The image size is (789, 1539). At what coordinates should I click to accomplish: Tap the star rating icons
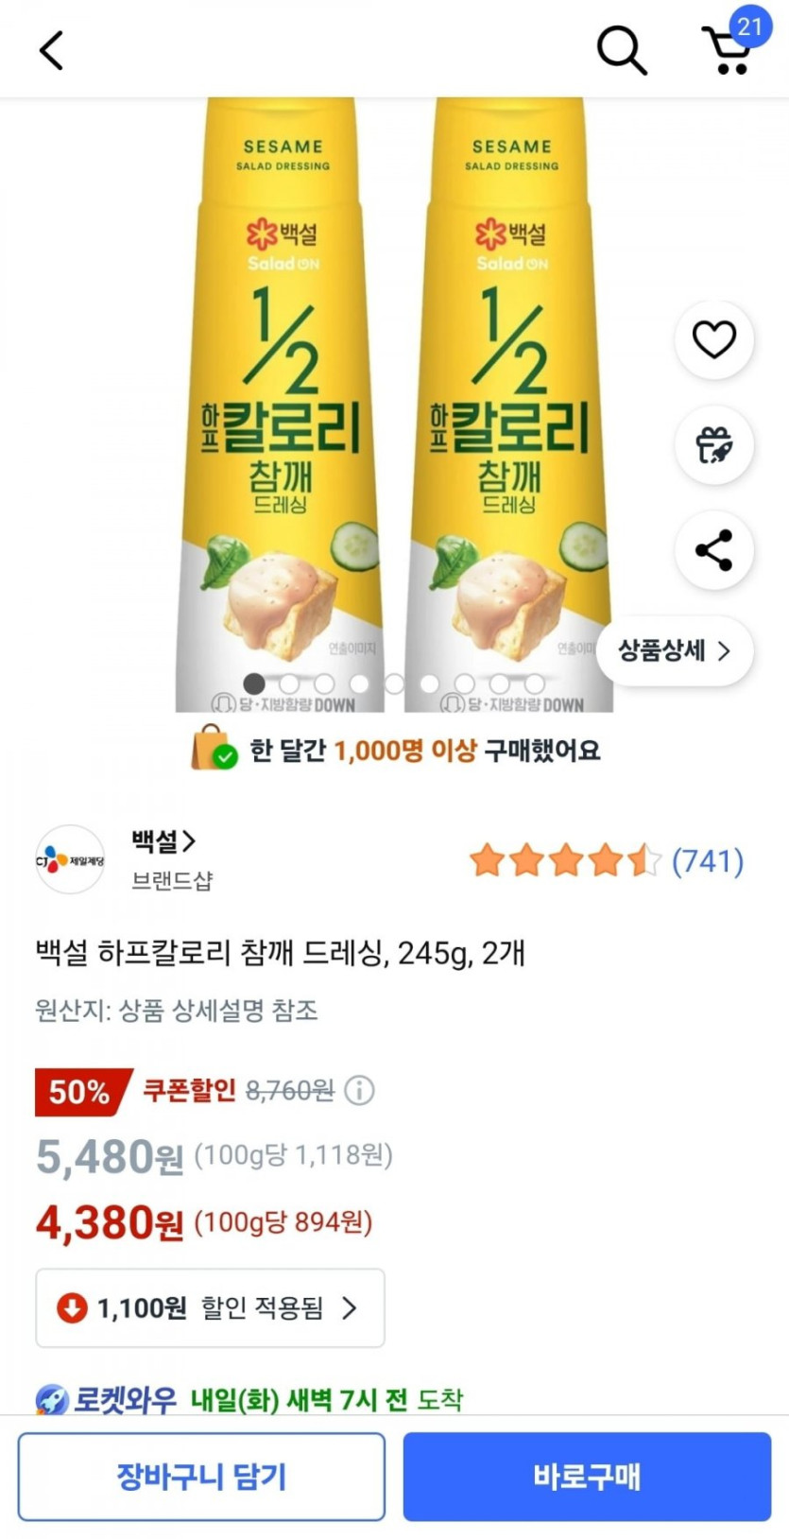pyautogui.click(x=564, y=861)
